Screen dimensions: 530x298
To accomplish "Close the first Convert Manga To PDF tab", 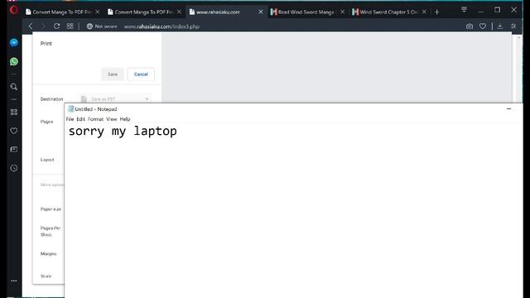I will tap(98, 12).
